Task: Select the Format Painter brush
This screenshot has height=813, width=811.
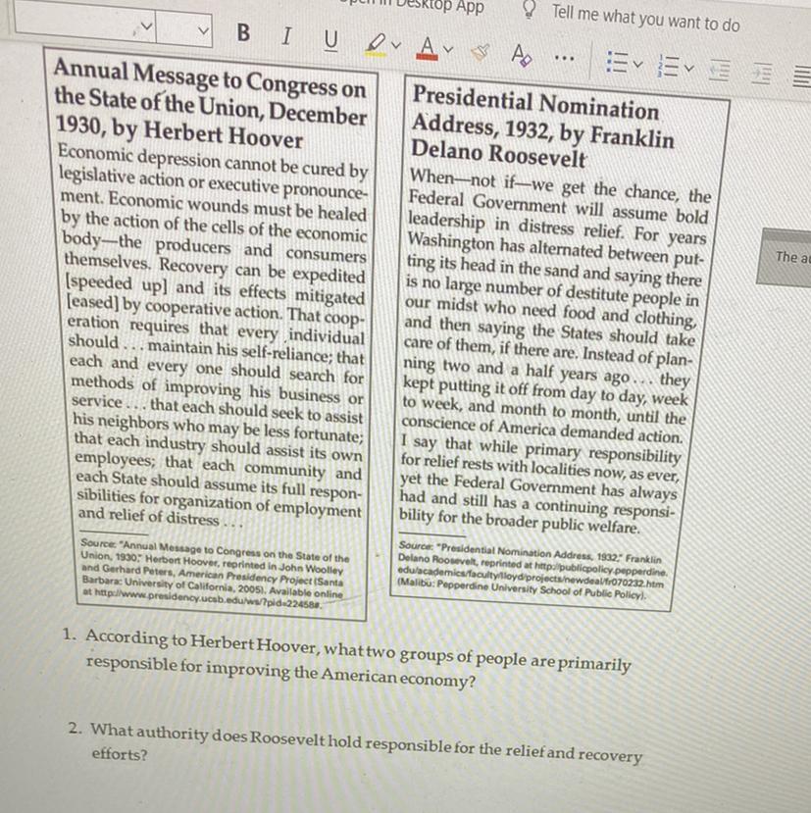Action: tap(480, 52)
